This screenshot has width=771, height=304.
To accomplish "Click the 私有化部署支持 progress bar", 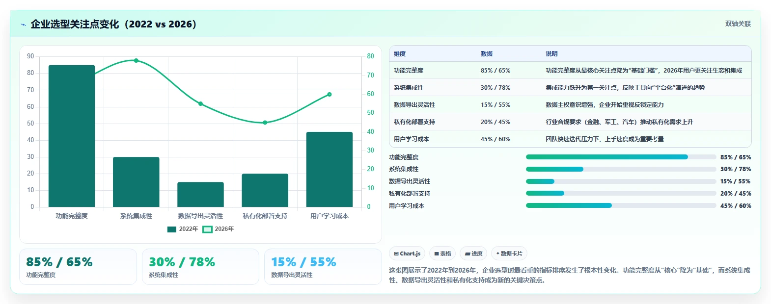I will point(621,193).
